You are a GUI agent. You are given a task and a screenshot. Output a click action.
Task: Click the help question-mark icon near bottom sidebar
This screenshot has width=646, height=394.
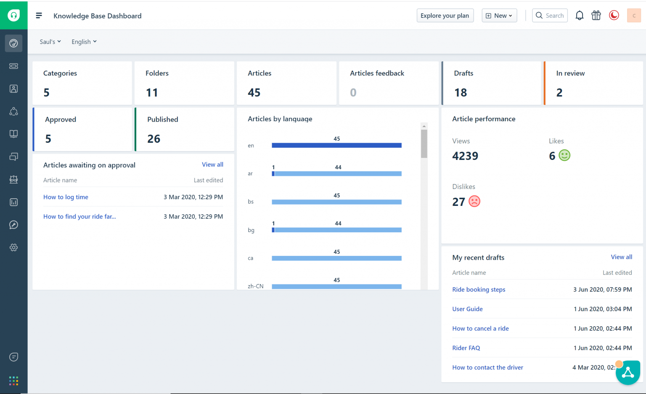click(13, 357)
